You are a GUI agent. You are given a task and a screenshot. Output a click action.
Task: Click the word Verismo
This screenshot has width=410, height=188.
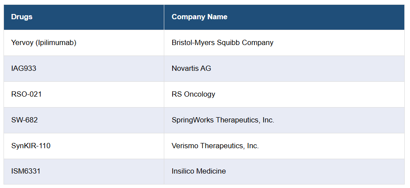coord(185,146)
